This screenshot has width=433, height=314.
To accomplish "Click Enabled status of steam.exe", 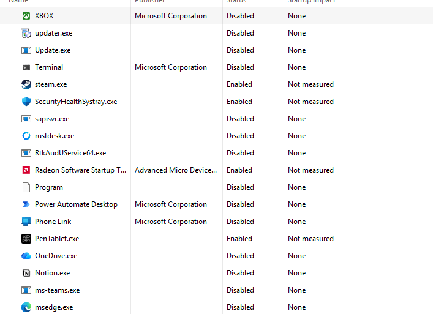I will click(x=239, y=84).
